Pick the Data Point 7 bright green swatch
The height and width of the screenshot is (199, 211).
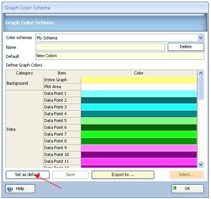(x=139, y=134)
